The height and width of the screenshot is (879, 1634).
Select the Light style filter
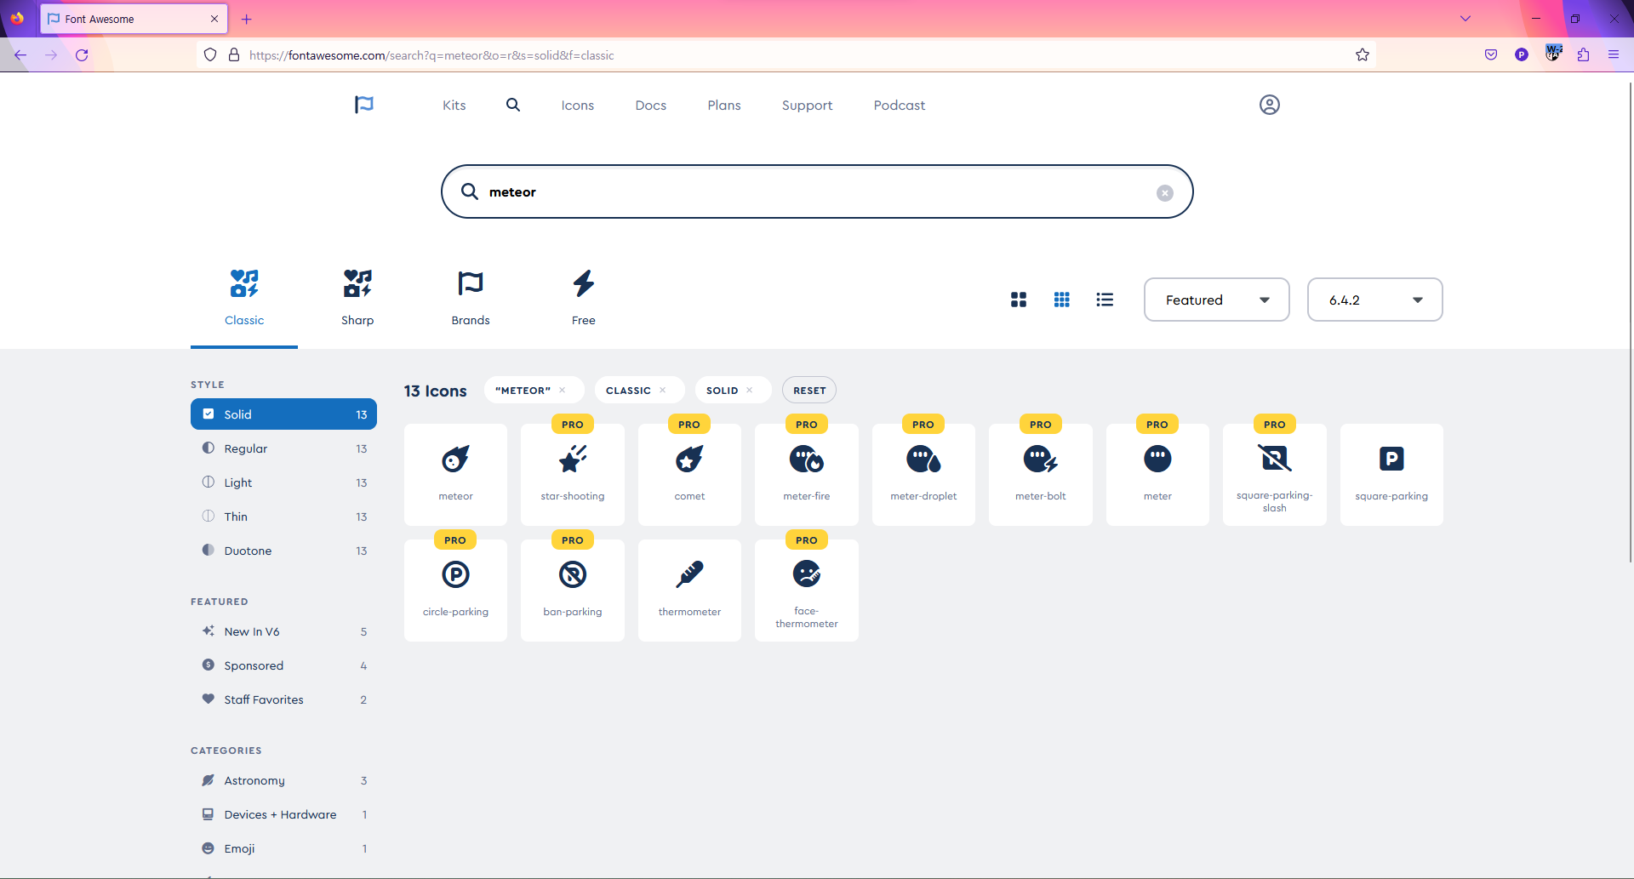(x=283, y=482)
